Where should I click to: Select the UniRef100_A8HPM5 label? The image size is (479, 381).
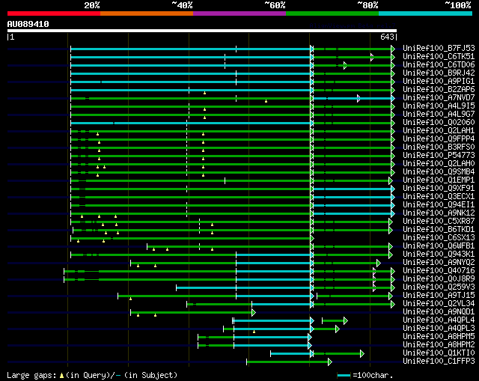[439, 337]
